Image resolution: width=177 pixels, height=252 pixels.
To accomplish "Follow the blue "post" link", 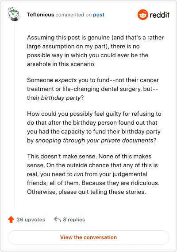I will pos(99,15).
